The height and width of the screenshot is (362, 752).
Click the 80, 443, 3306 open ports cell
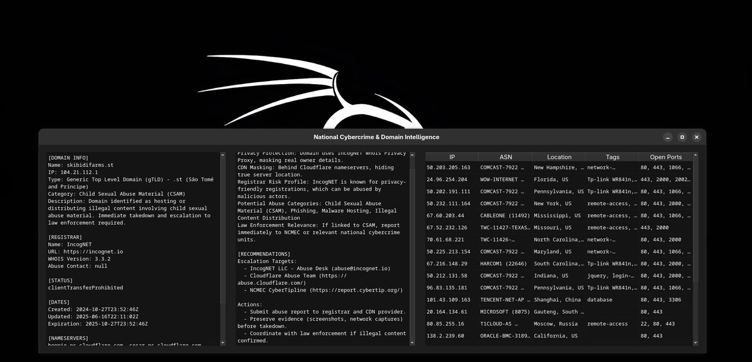click(665, 300)
